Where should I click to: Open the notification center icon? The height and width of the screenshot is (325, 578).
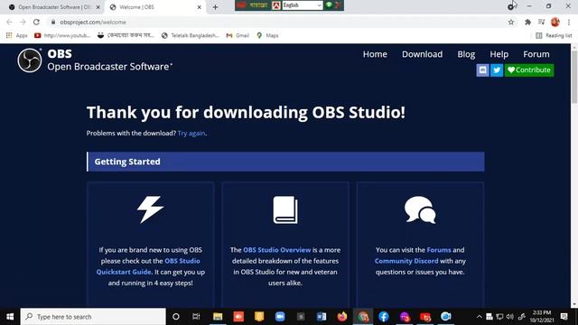coord(564,317)
